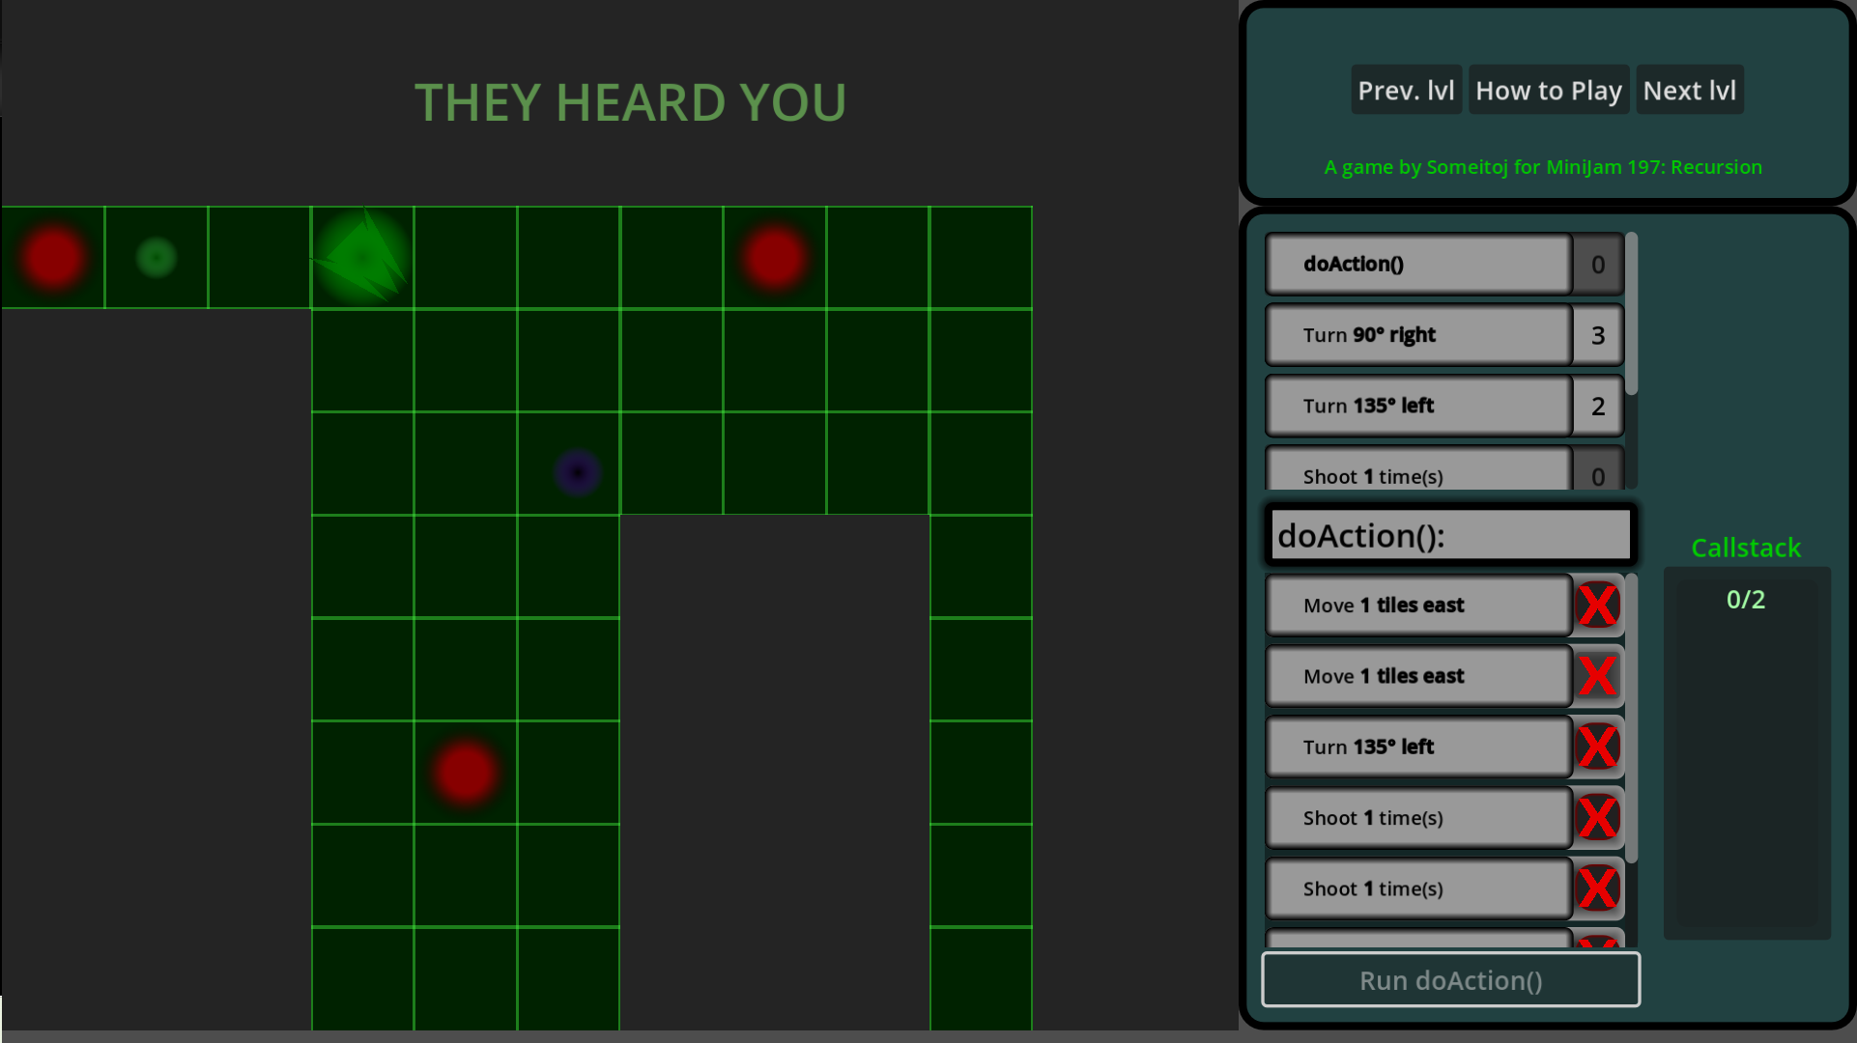Delete second Move 1 tiles east step
This screenshot has width=1857, height=1043.
[1597, 676]
